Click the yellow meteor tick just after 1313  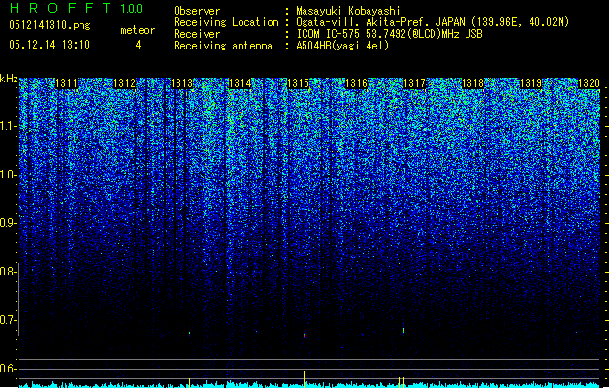click(x=189, y=382)
